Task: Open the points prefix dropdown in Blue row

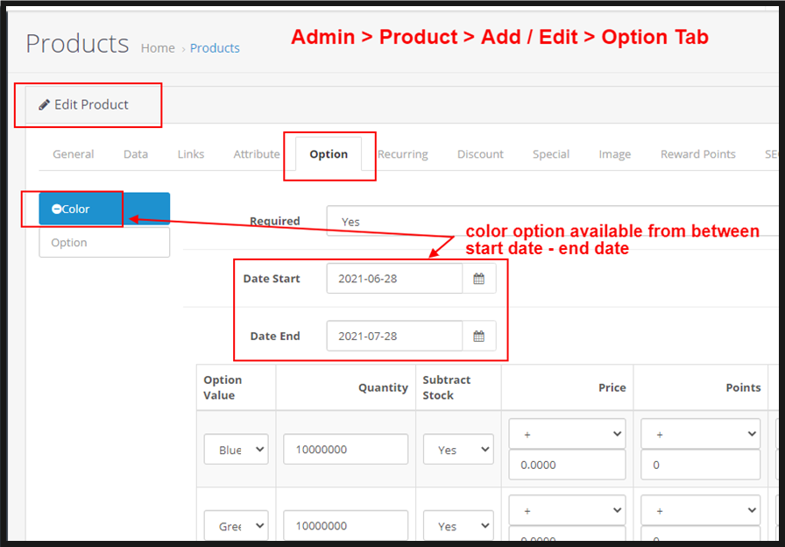Action: pos(700,434)
